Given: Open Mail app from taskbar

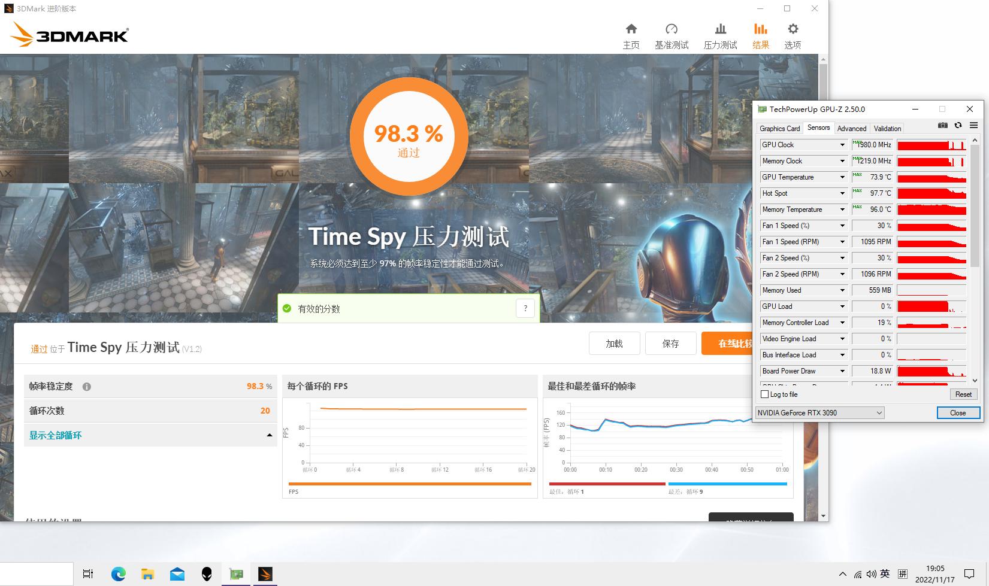Looking at the screenshot, I should 177,574.
